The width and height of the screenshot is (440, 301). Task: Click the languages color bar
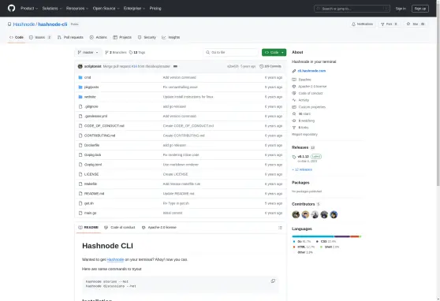pos(326,236)
